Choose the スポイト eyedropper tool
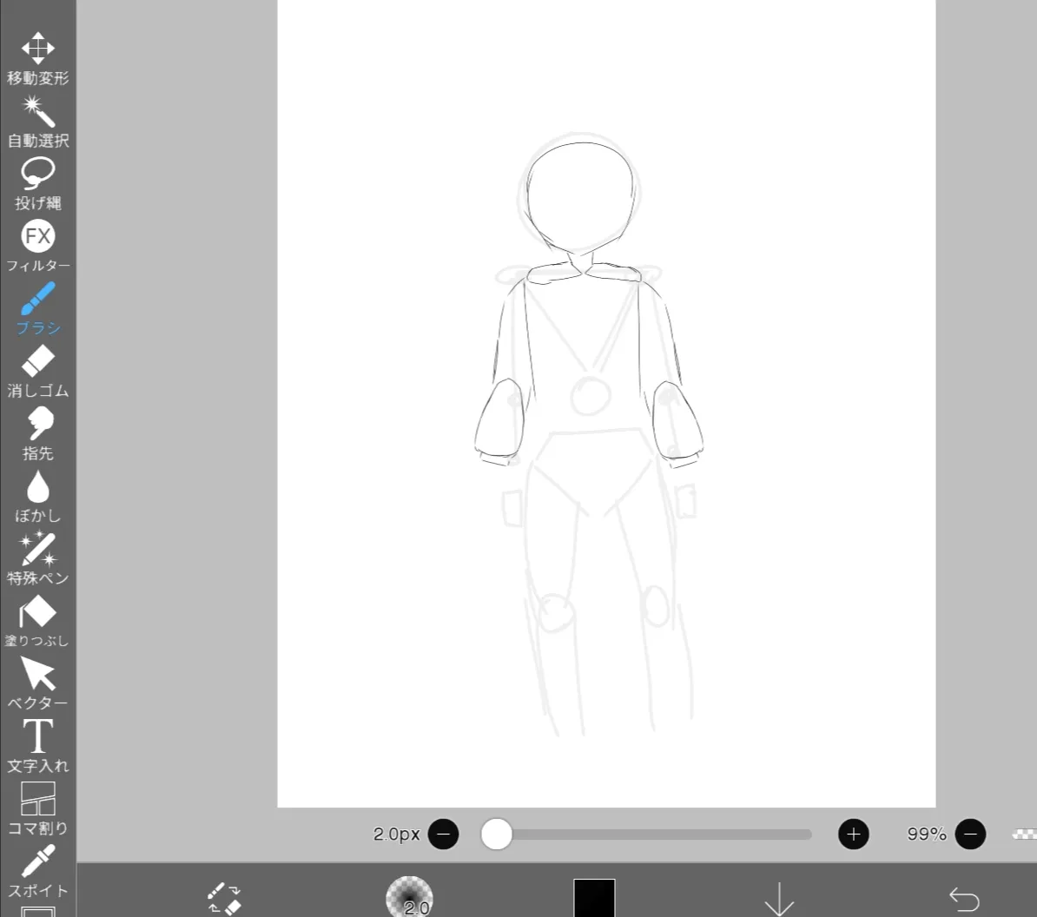Screen dimensions: 1037x917 click(37, 871)
